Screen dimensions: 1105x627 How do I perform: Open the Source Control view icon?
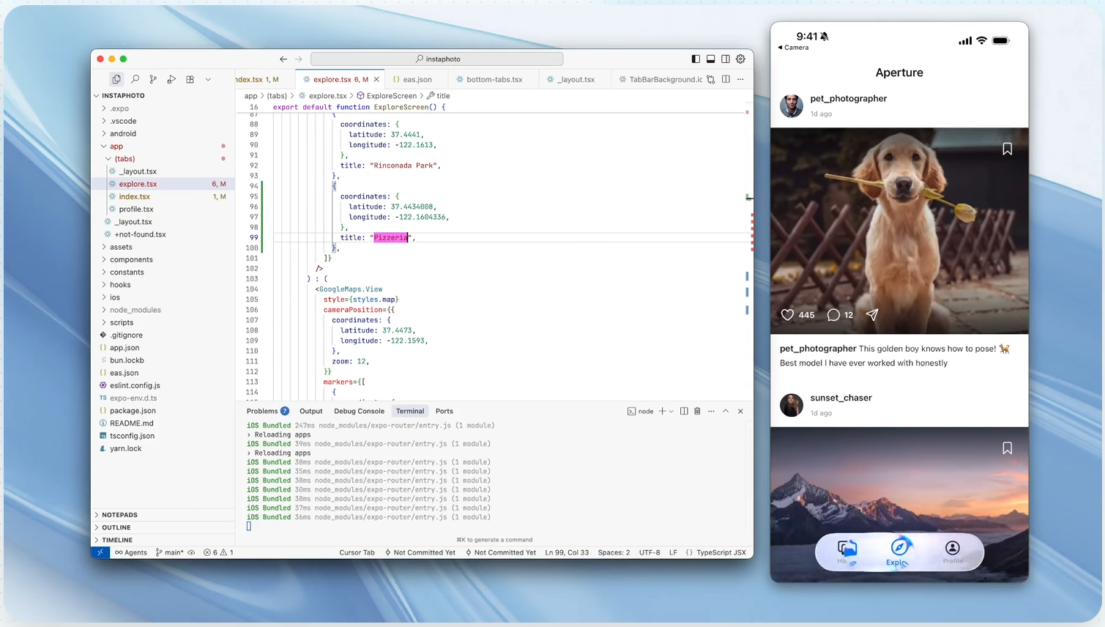(x=153, y=79)
